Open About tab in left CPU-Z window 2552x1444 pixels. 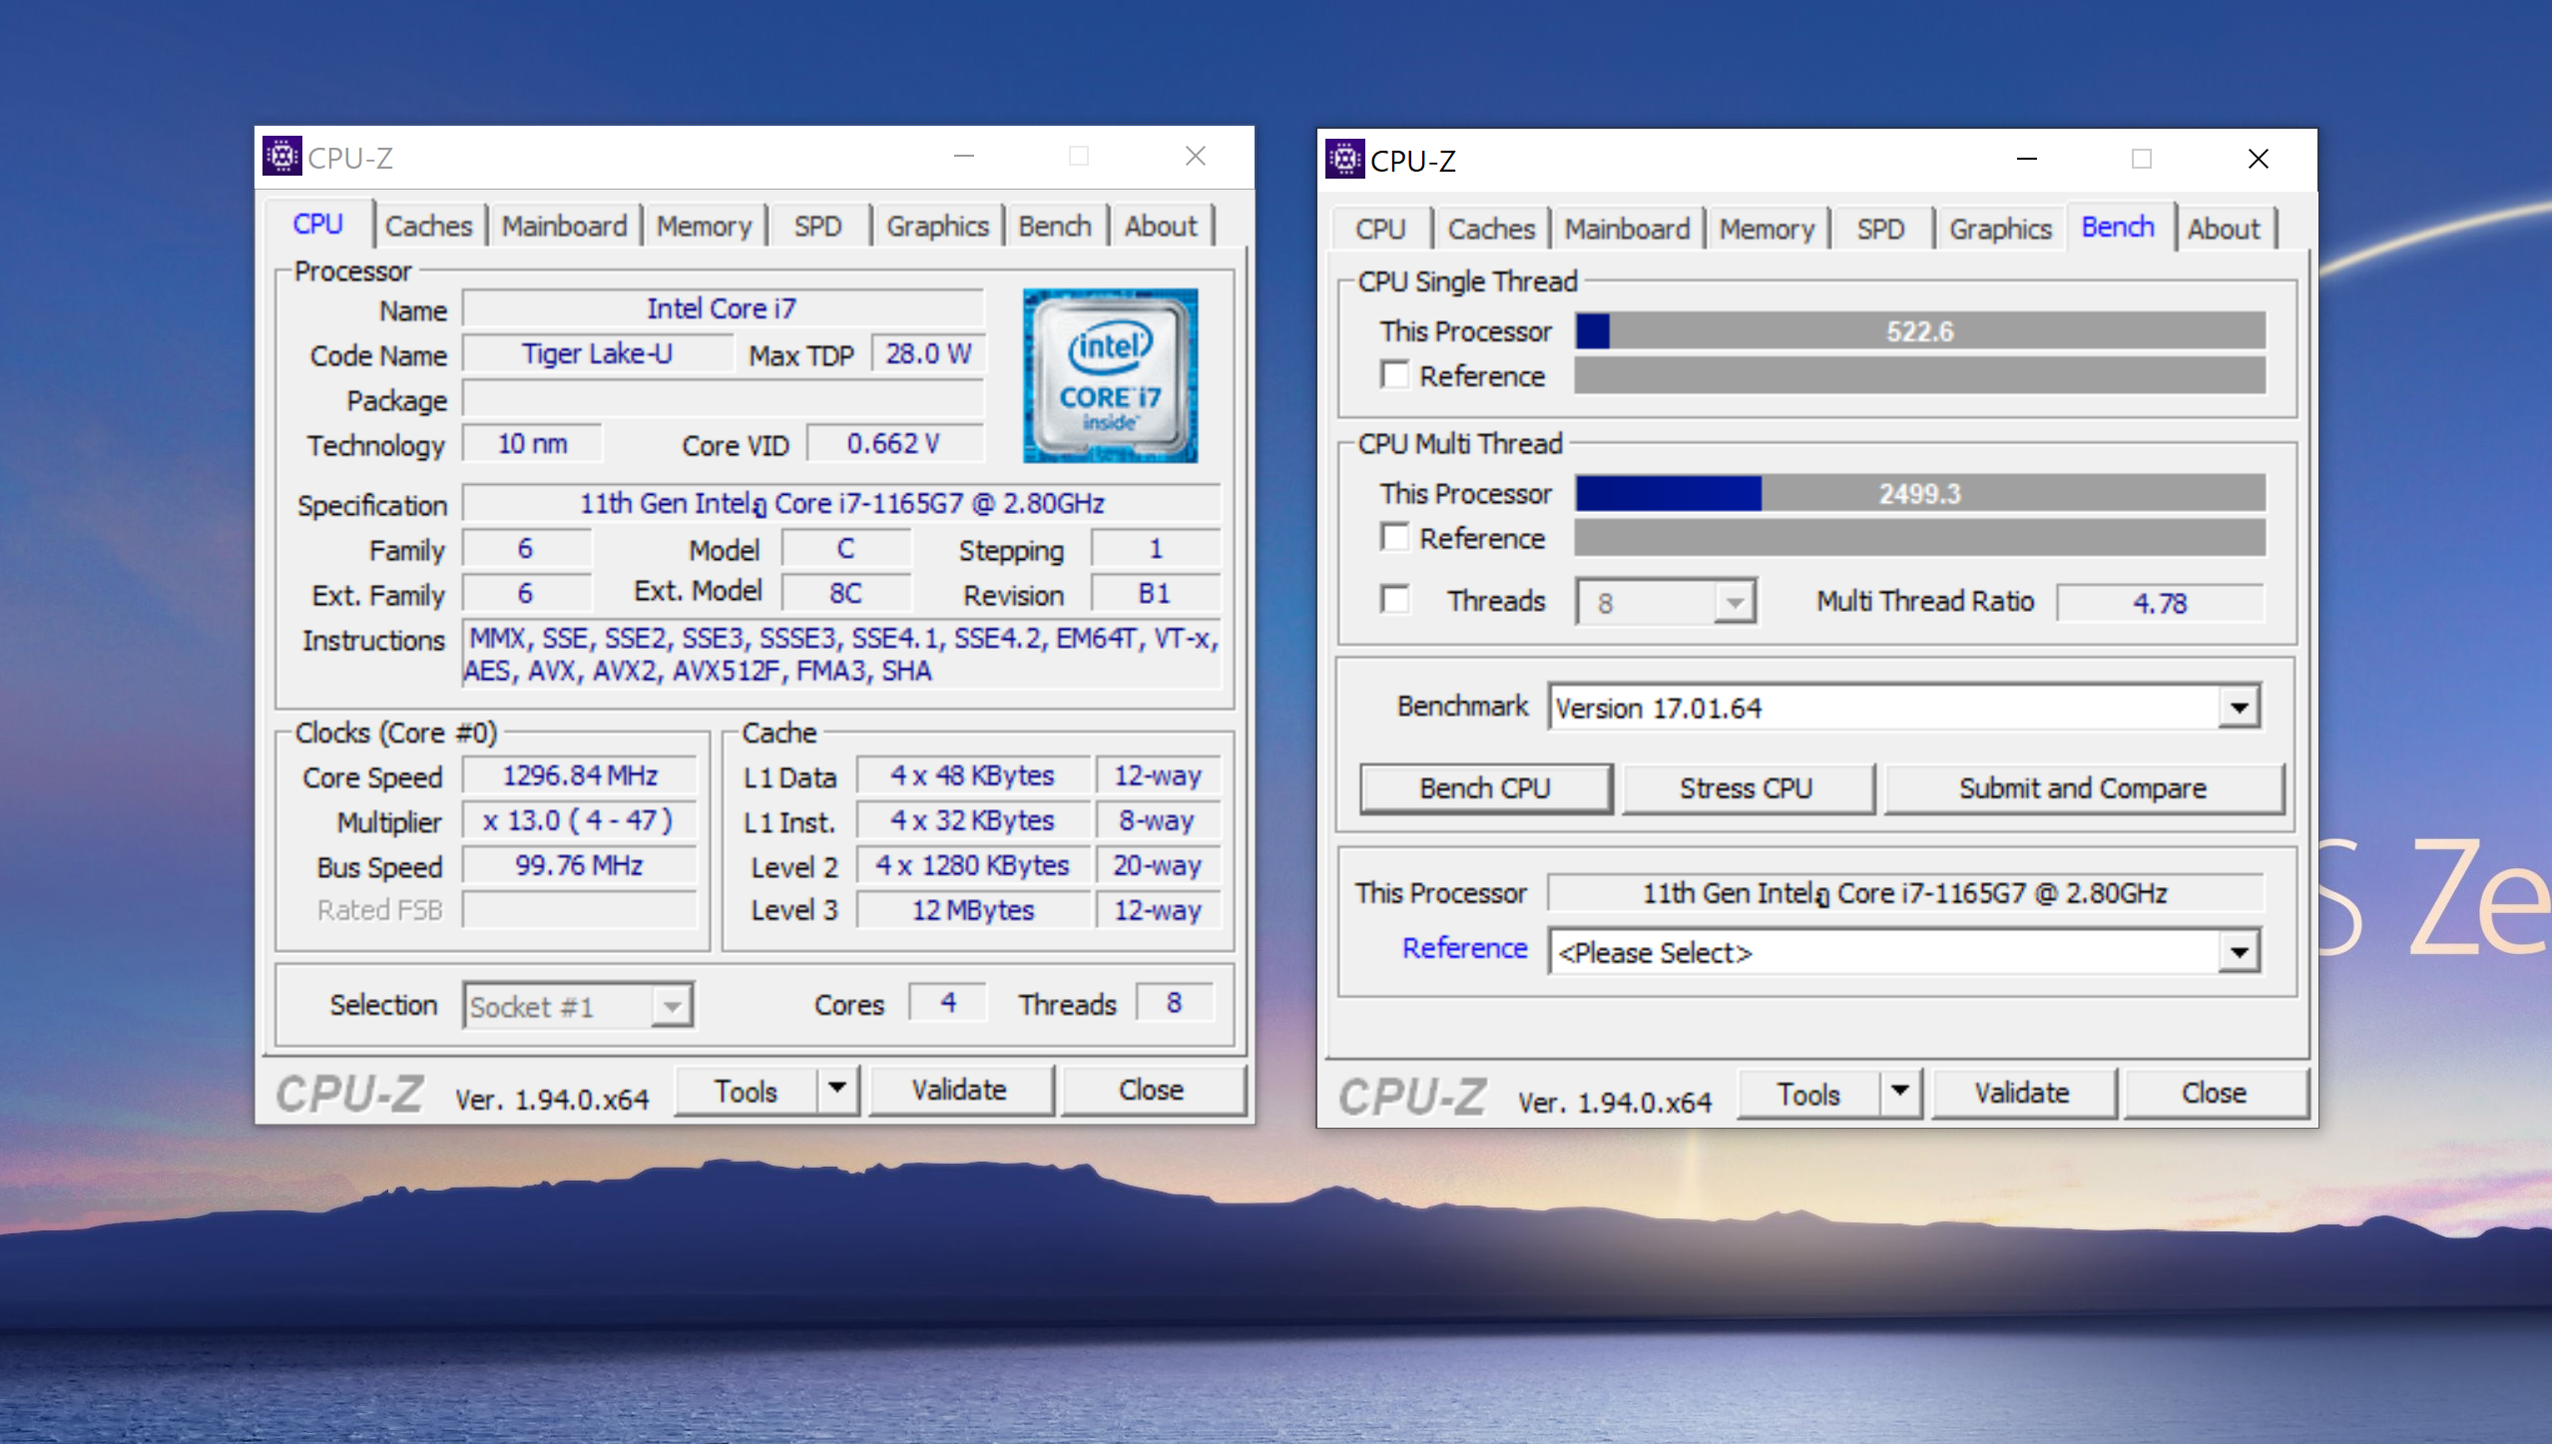(x=1161, y=227)
